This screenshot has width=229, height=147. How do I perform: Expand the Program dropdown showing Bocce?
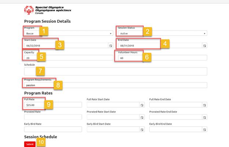coord(69,33)
